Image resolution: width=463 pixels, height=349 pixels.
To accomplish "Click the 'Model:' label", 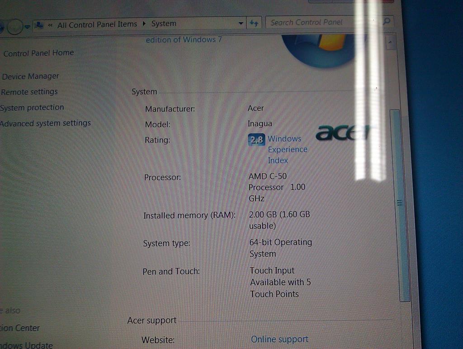I will (x=158, y=124).
